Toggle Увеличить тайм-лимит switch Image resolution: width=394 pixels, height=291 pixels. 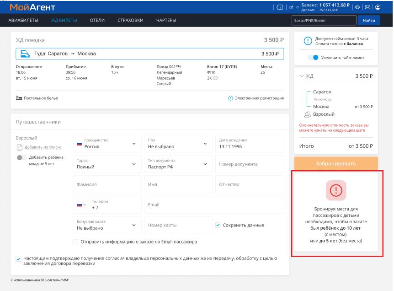pos(313,58)
